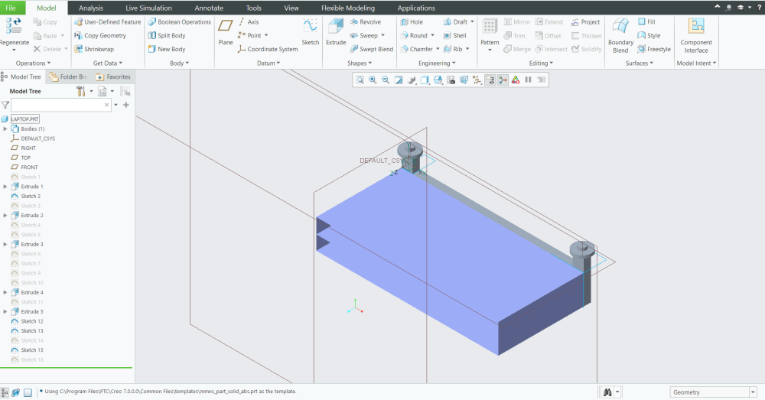Click the find binoculars icon in status bar
765x400 pixels.
(607, 392)
